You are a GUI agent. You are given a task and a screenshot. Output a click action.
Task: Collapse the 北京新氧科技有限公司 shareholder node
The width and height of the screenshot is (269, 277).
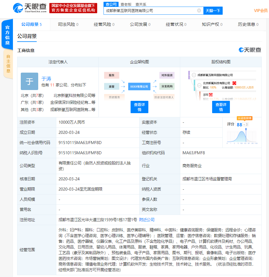[x=200, y=83]
